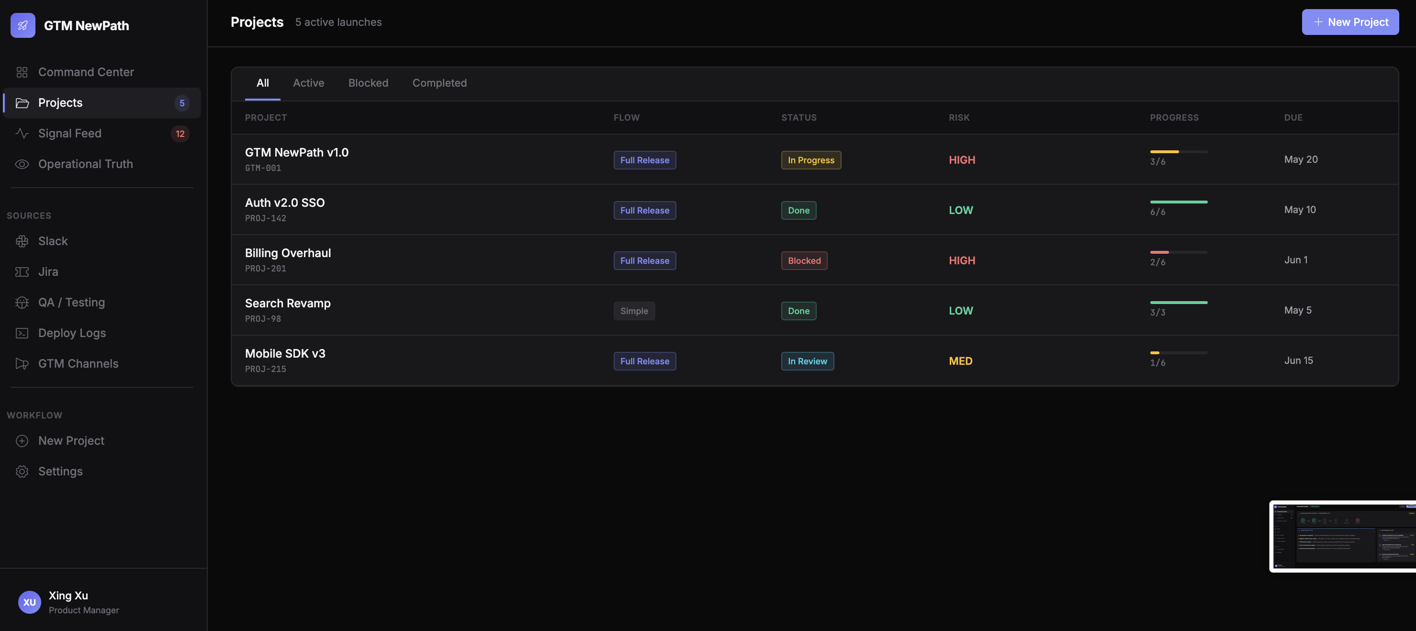Click the Jira ticket icon
The width and height of the screenshot is (1416, 631).
tap(22, 272)
